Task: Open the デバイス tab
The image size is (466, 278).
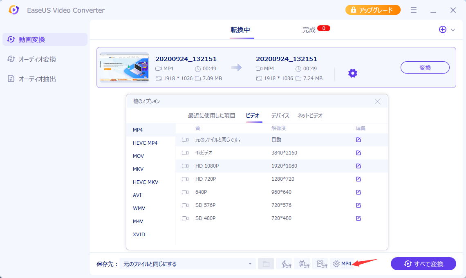Action: (280, 116)
